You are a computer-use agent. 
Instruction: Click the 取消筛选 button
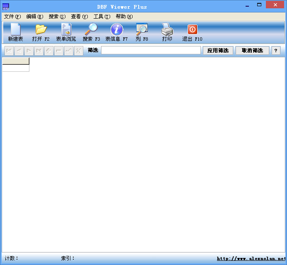(252, 51)
